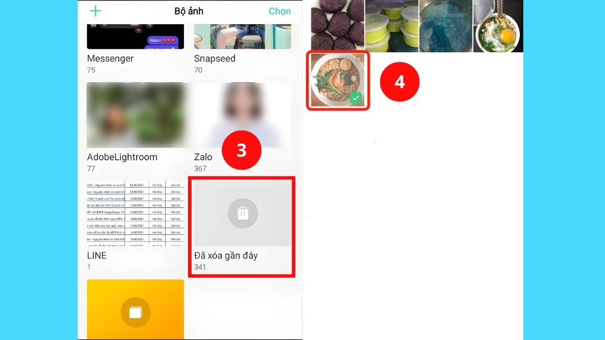This screenshot has width=605, height=340.
Task: Click the Bộ ảnh header title
Action: coord(189,11)
